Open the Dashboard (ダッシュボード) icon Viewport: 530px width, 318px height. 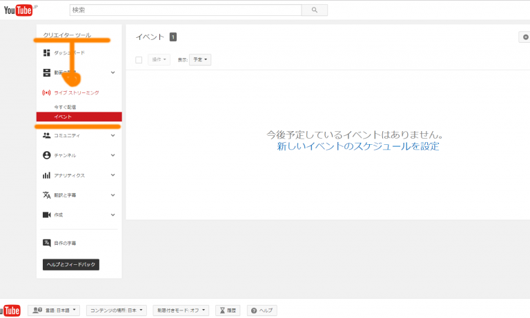pos(46,53)
